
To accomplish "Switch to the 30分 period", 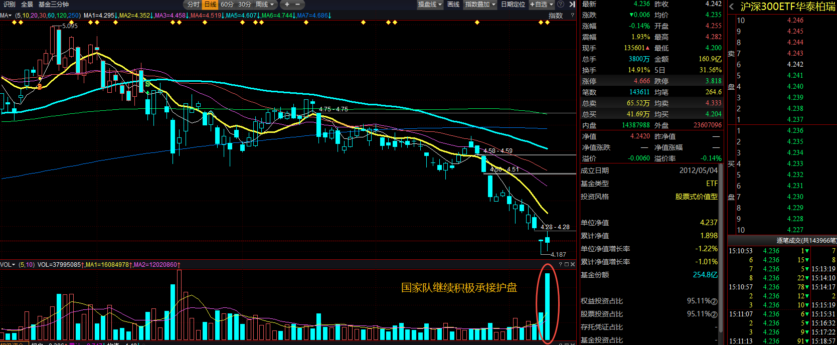I will pos(245,4).
